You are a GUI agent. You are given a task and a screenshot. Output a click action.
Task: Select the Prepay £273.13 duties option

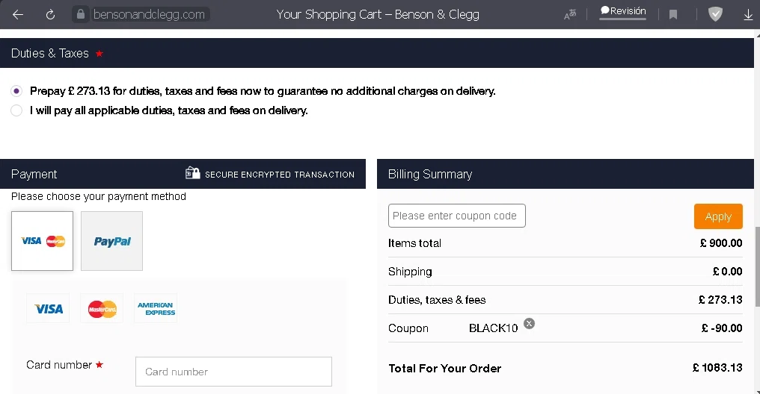tap(16, 91)
